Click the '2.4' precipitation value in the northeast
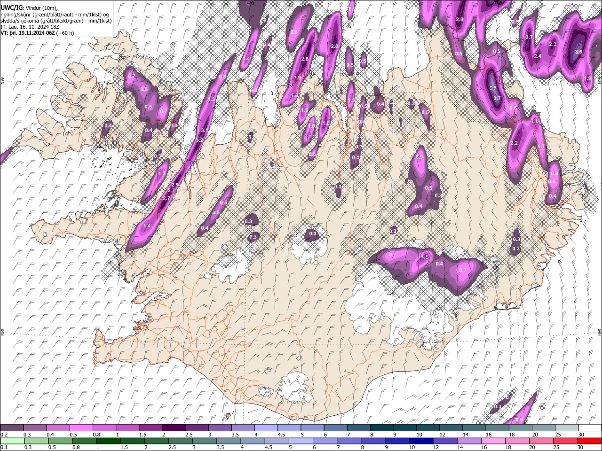The height and width of the screenshot is (451, 602). tap(538, 56)
